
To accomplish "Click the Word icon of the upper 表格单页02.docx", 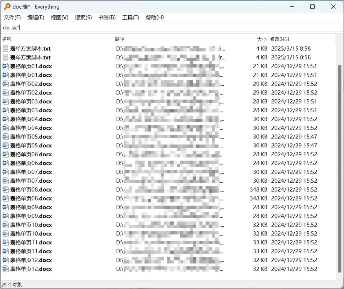I will pyautogui.click(x=5, y=84).
